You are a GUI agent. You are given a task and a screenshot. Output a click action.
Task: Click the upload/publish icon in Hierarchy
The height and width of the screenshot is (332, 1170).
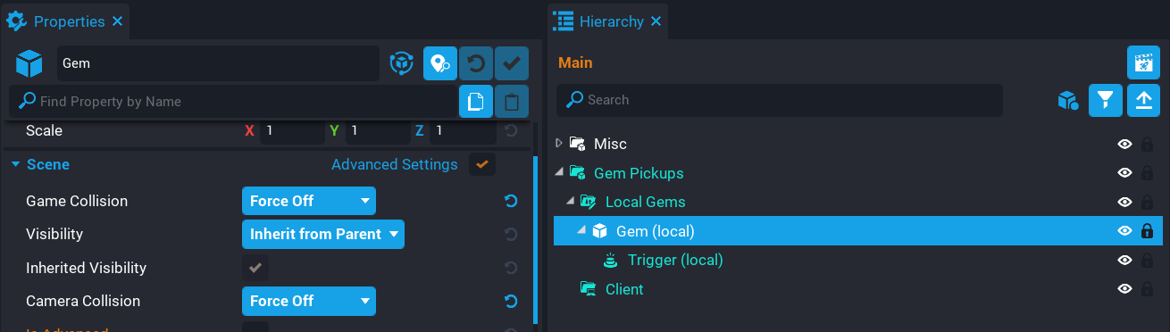pyautogui.click(x=1143, y=100)
